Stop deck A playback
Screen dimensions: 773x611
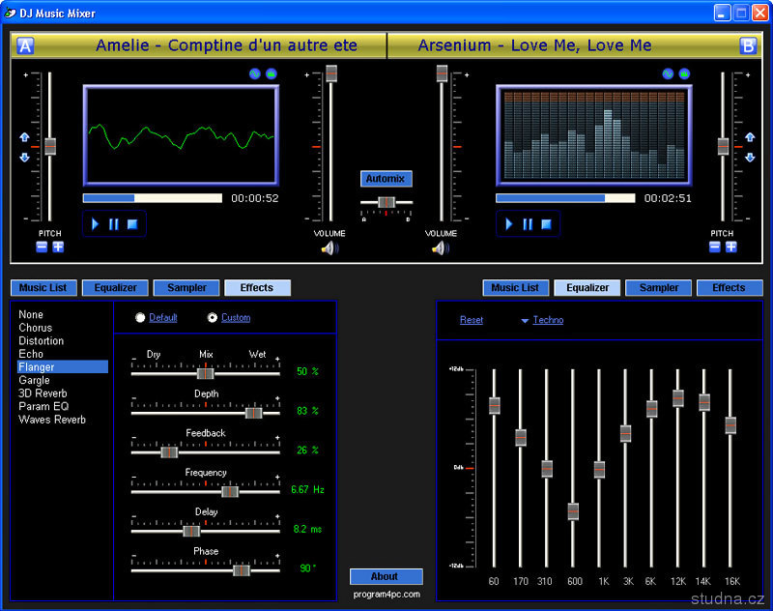point(132,224)
